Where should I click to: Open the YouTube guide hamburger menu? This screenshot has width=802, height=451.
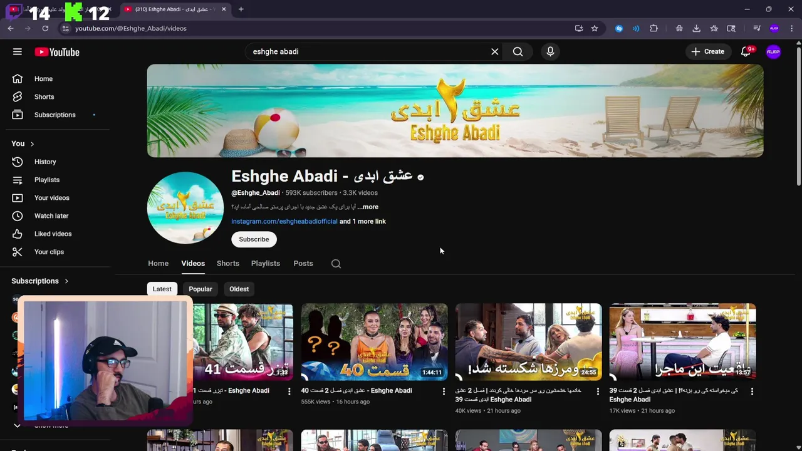18,52
